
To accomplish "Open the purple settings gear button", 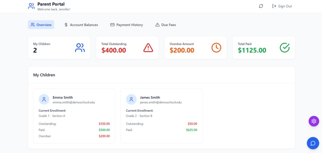I will tap(314, 121).
